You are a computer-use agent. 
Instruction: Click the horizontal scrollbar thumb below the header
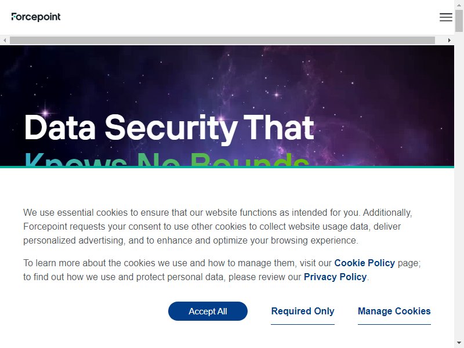coord(222,40)
